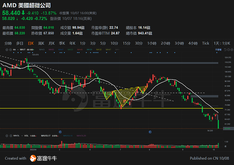Switch to the 1分 chart interval
Screen dimensions: 234x165
(83, 44)
